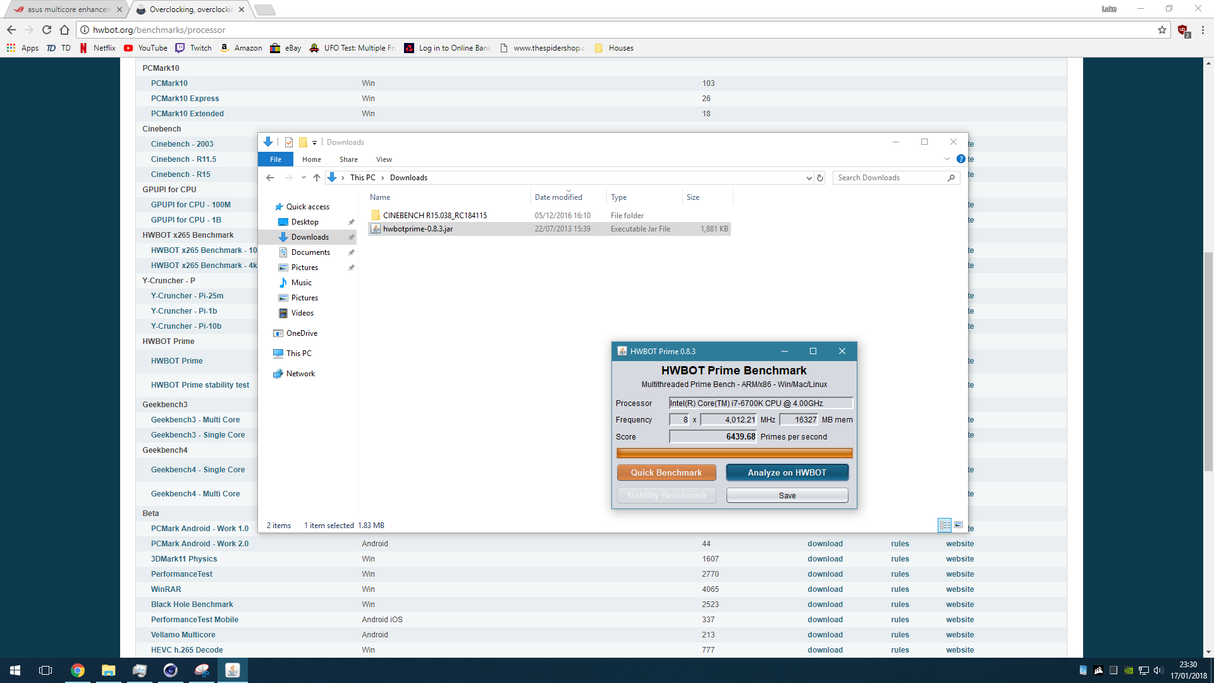Click download link for WinRAR row
This screenshot has width=1214, height=683.
tap(825, 589)
